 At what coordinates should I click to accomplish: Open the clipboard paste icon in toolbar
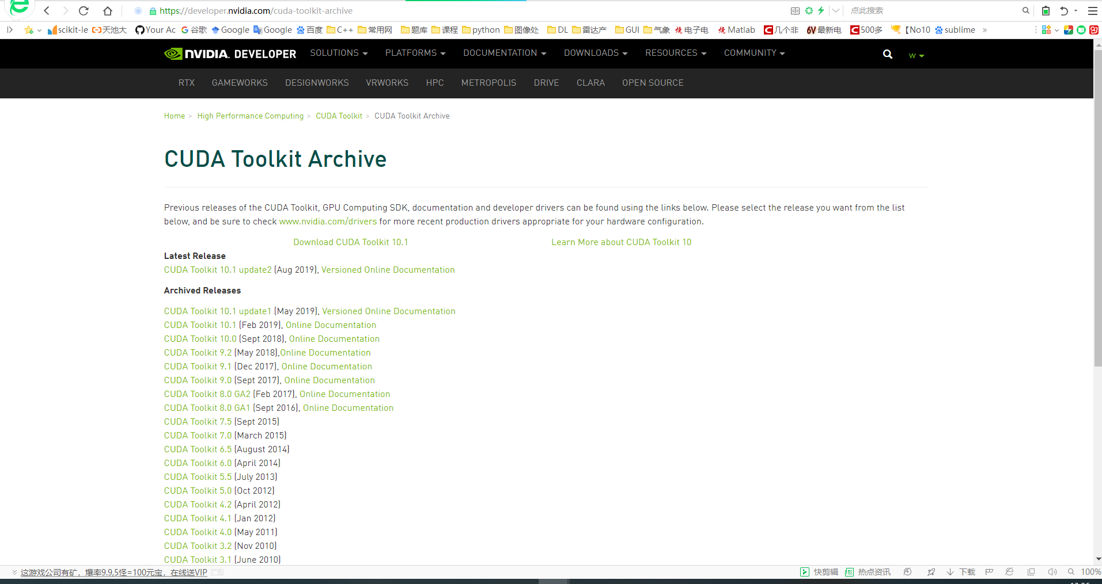(1046, 10)
